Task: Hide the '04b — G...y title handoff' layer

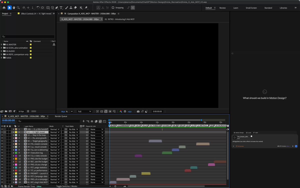Action: pos(2,129)
